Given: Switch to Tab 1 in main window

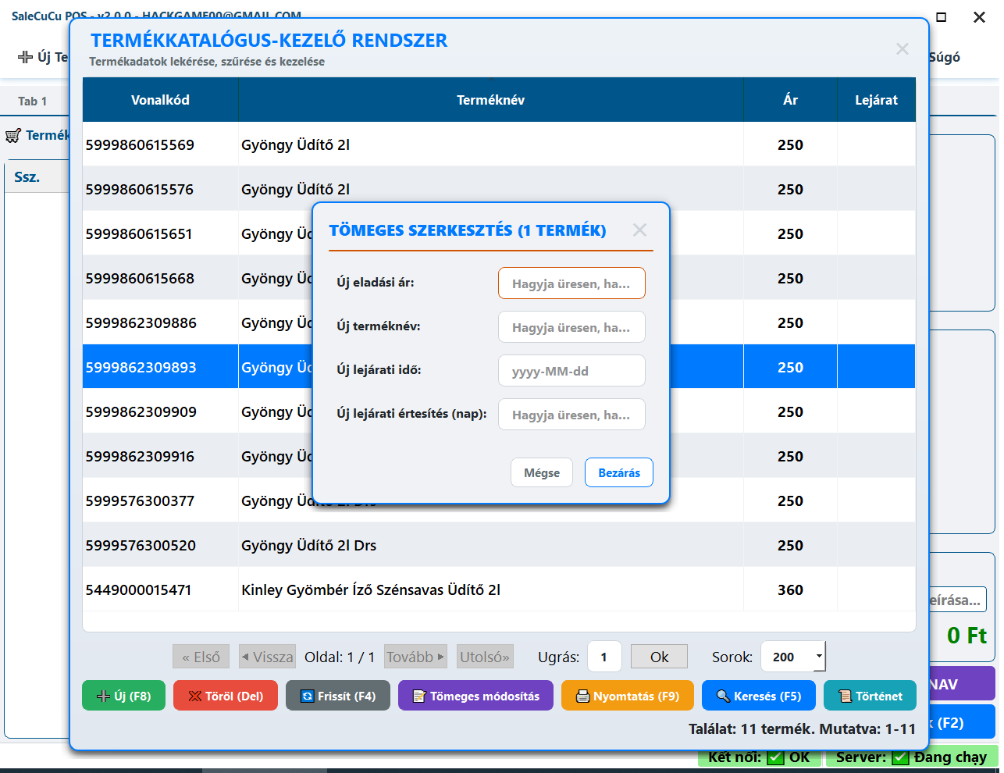Looking at the screenshot, I should coord(33,101).
